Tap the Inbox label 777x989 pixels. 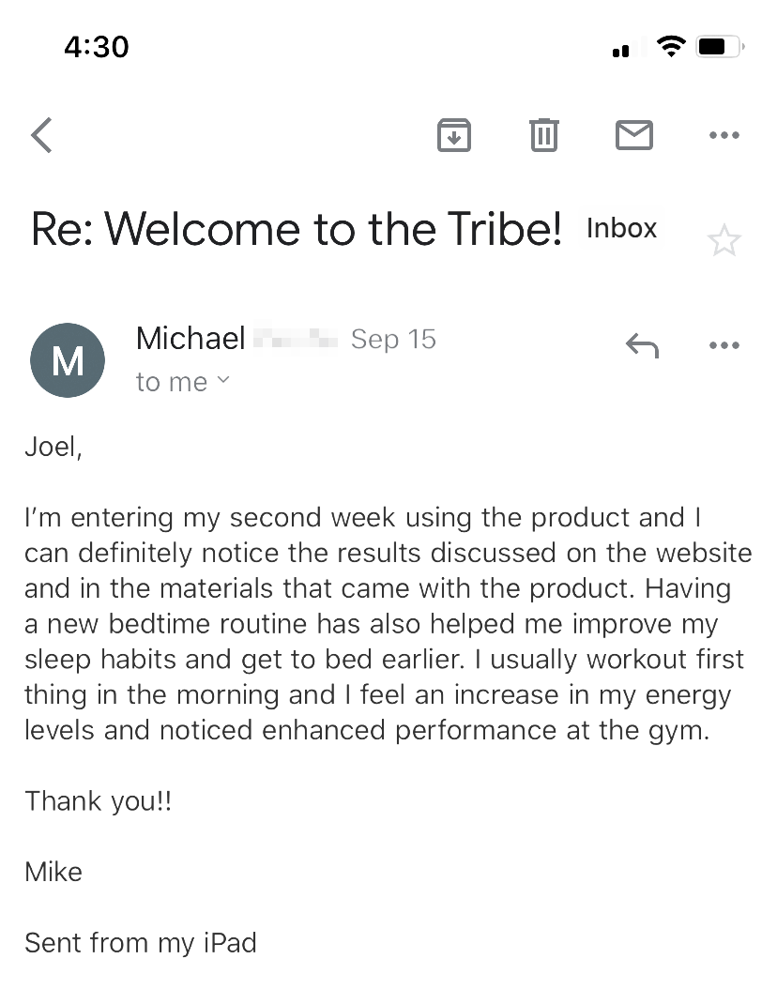click(622, 228)
